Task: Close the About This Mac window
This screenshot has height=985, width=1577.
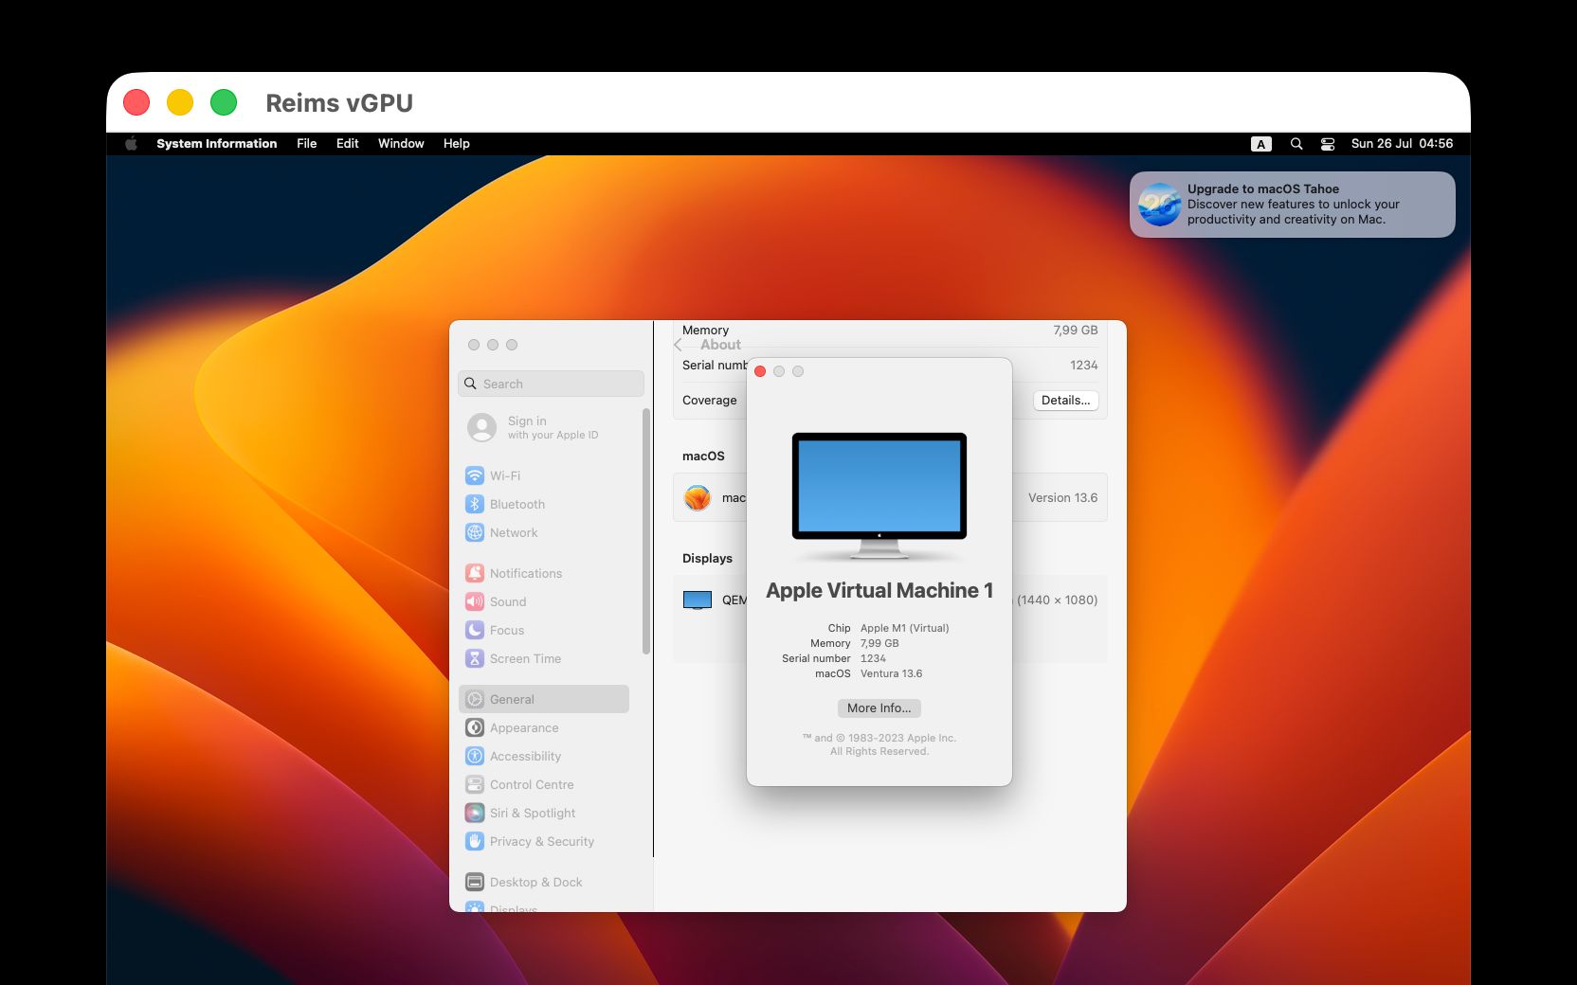Action: pyautogui.click(x=760, y=371)
